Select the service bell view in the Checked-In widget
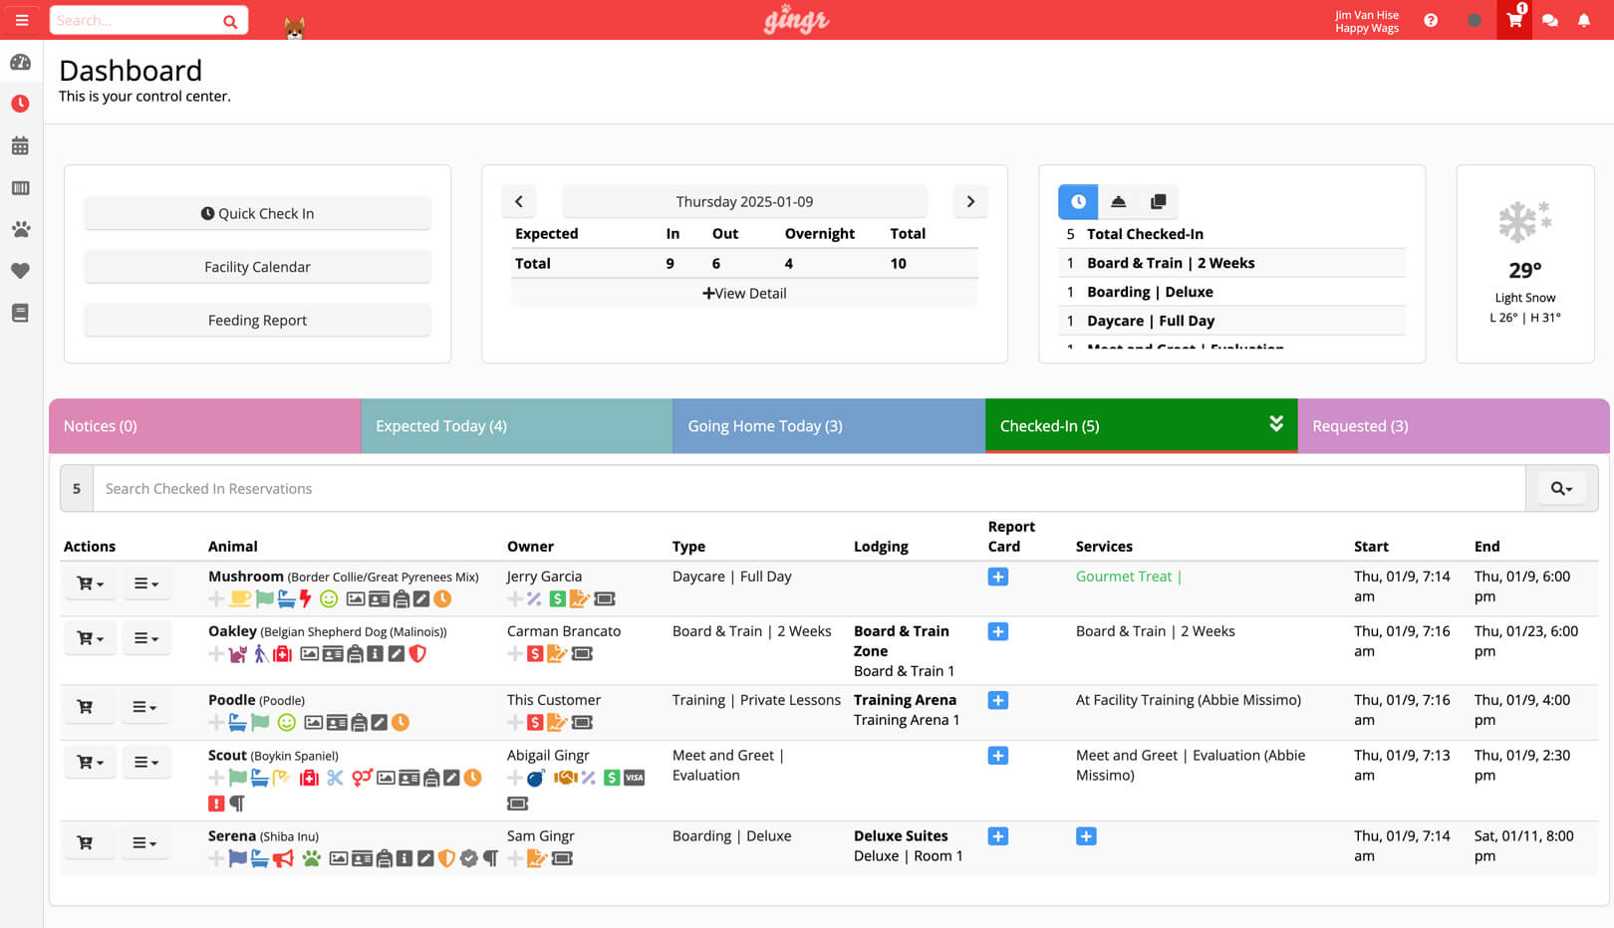 point(1118,201)
